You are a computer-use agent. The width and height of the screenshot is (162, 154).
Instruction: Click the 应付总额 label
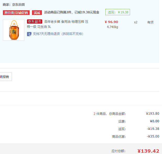click(x=118, y=151)
